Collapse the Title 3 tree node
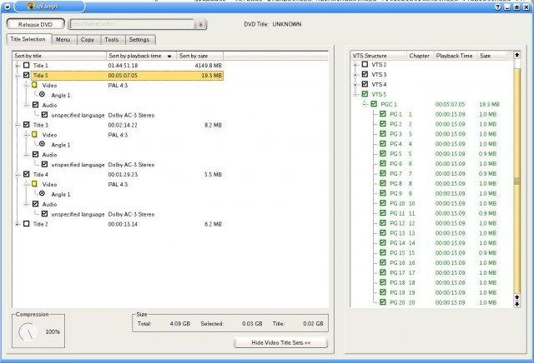 point(17,125)
